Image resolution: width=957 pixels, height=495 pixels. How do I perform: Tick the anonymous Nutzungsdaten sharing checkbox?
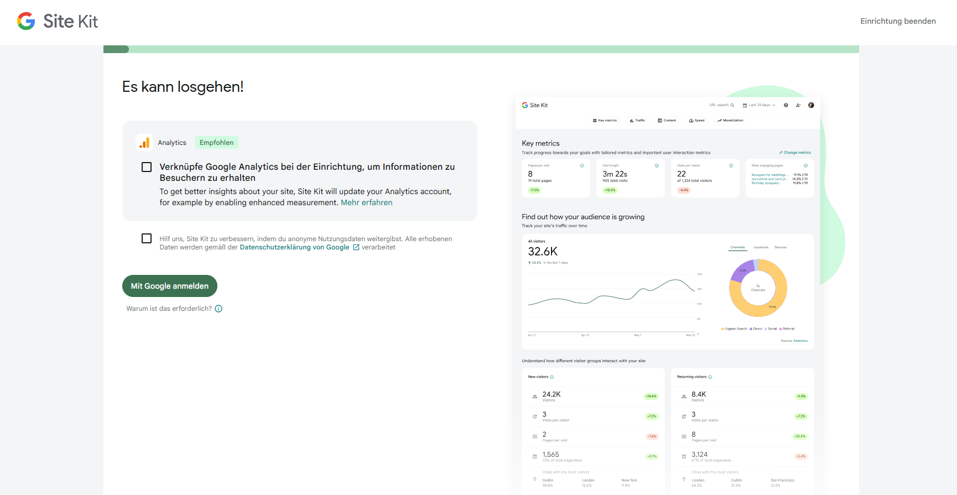point(147,238)
